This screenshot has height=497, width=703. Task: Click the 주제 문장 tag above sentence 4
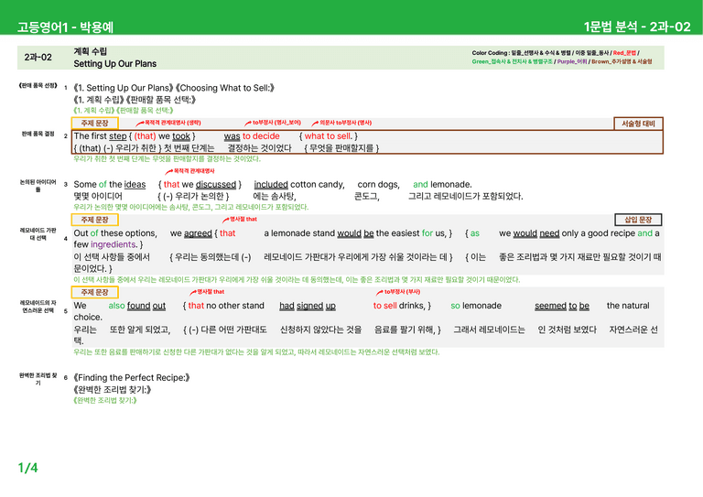click(x=94, y=220)
